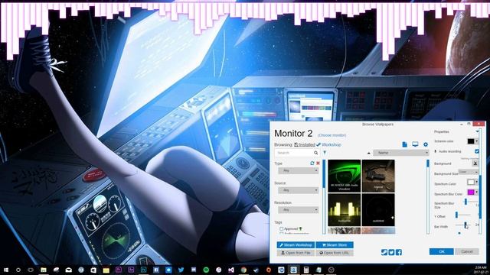Launch Twitter app from the taskbar

click(x=181, y=270)
